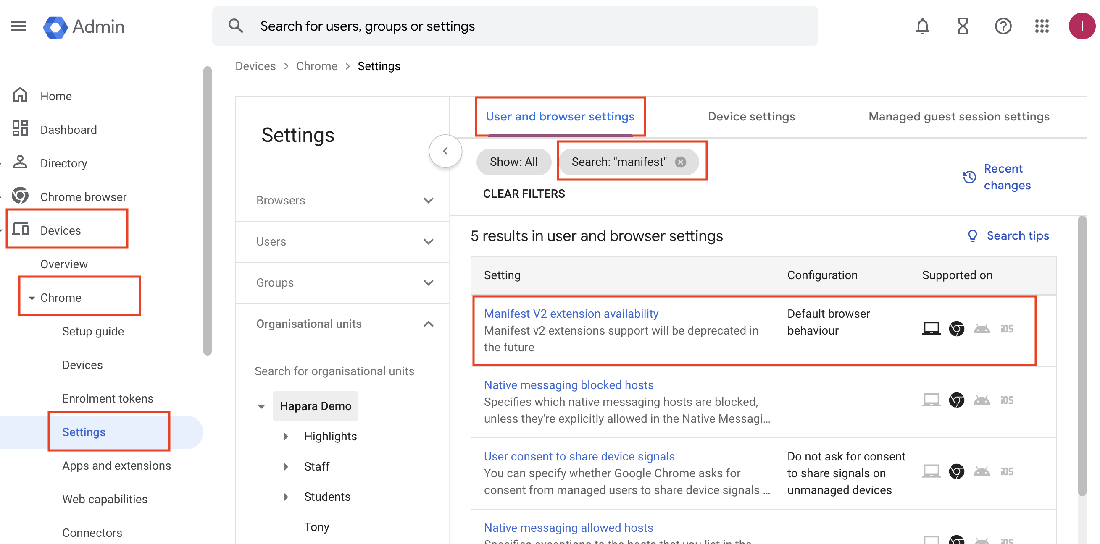Viewport: 1100px width, 544px height.
Task: Expand the Highlights organisational unit
Action: [286, 436]
